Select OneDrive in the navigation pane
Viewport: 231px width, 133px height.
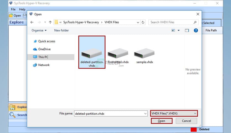point(44,49)
